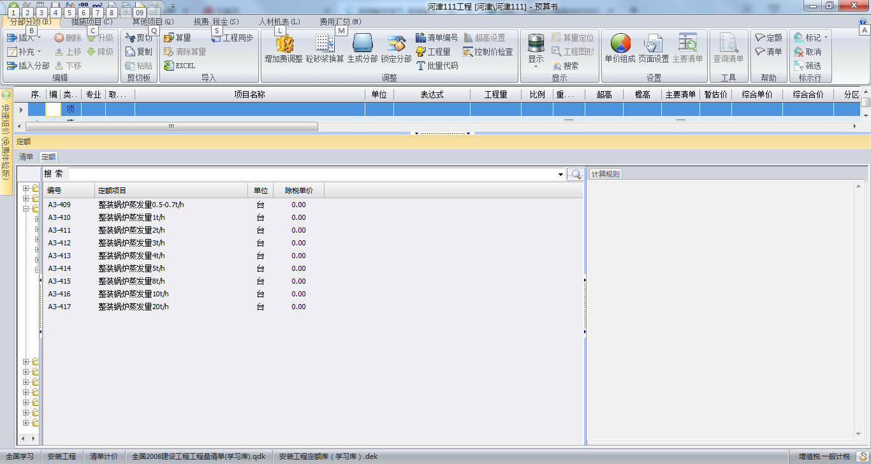Click 清单计价 in the status bar

point(104,456)
